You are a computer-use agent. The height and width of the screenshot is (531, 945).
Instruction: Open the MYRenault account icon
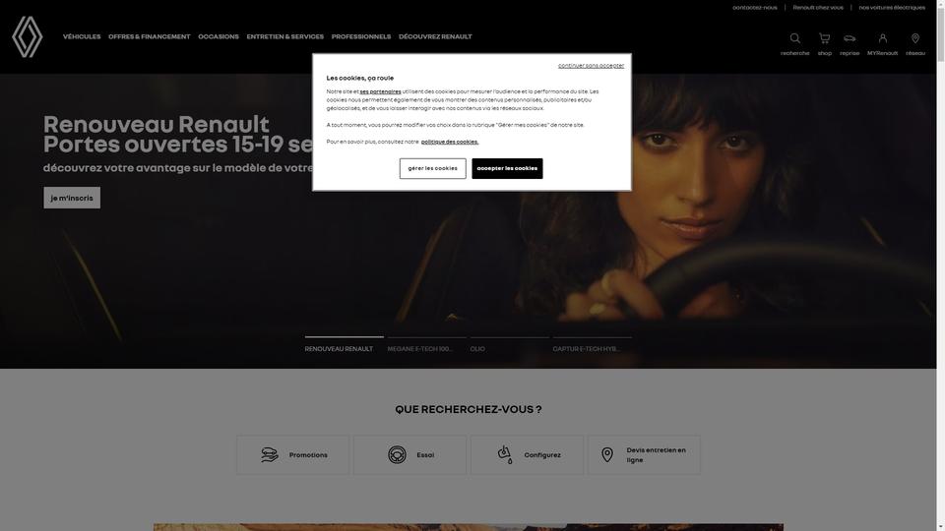click(x=882, y=38)
